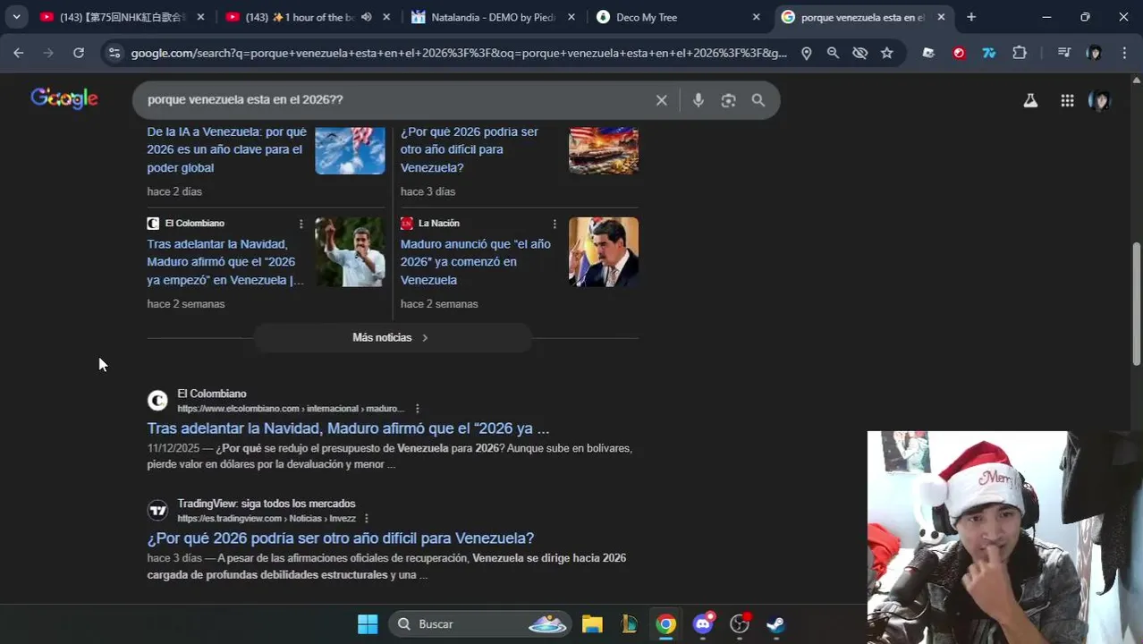Bookmark this page with the star icon
This screenshot has width=1143, height=644.
coord(886,53)
